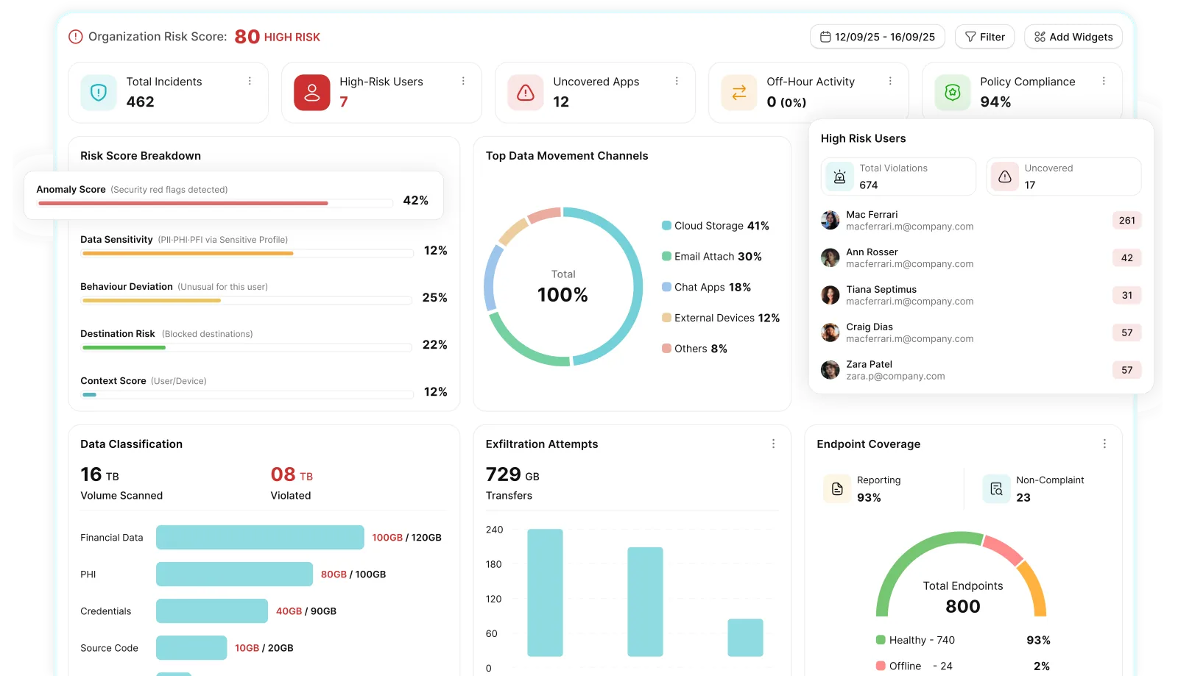This screenshot has width=1178, height=676.
Task: Click the Data Sensitivity progress bar
Action: pos(247,253)
